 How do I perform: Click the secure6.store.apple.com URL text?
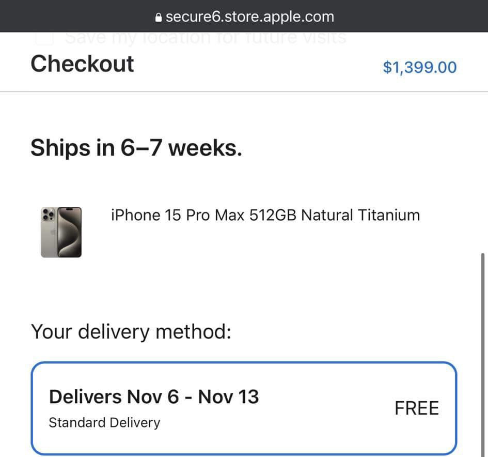(x=249, y=17)
